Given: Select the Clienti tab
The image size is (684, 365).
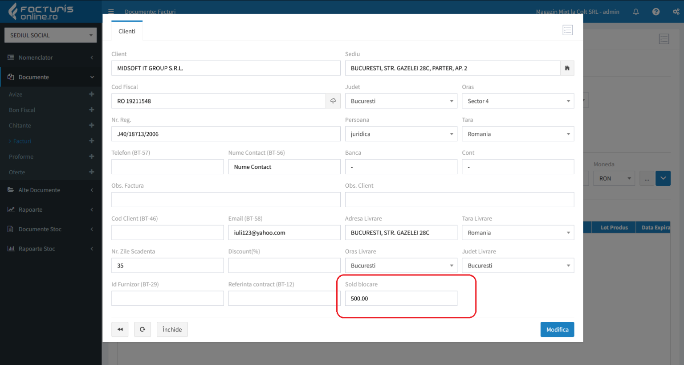Looking at the screenshot, I should [x=127, y=31].
